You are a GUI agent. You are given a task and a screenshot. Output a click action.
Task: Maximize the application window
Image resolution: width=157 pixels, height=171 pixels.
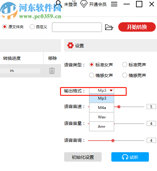pos(139,4)
